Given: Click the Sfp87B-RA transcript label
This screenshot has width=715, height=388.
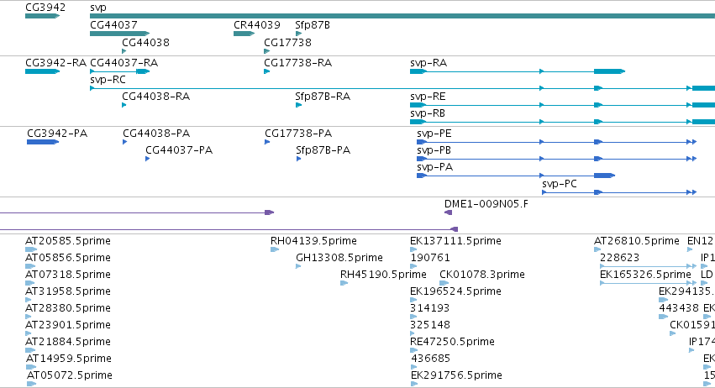Looking at the screenshot, I should coord(323,97).
